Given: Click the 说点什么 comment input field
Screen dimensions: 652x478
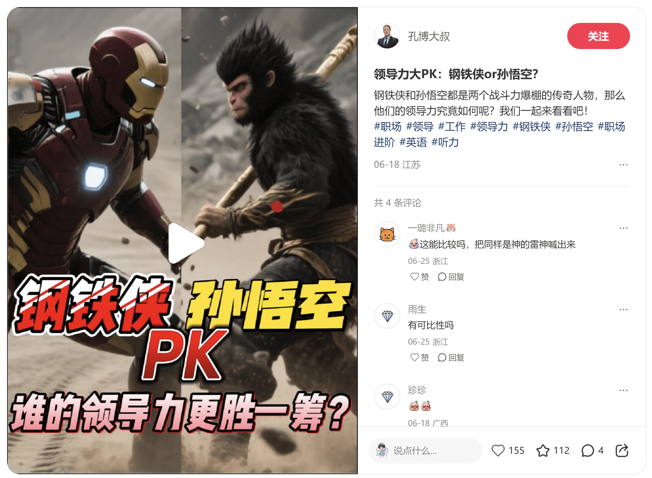Looking at the screenshot, I should pyautogui.click(x=426, y=450).
